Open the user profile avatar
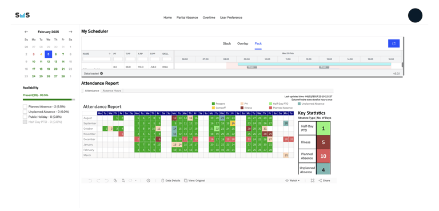Screen dimensions: 439x211 (x=415, y=15)
